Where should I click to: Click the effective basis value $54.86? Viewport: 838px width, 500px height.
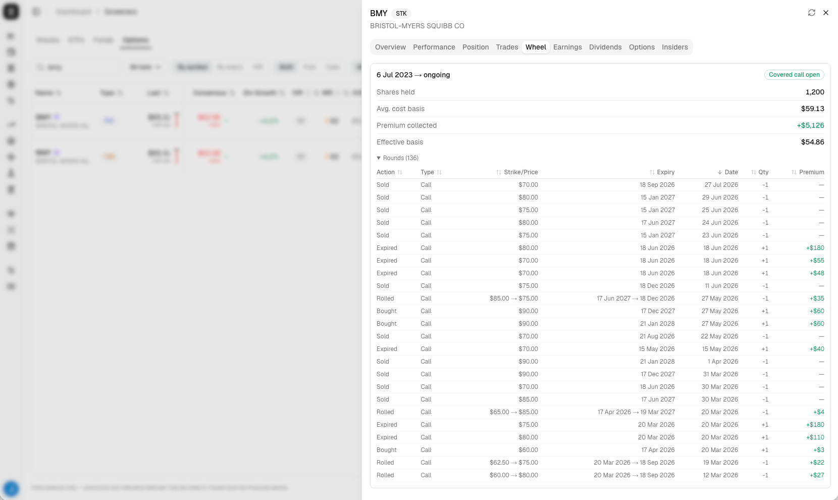tap(813, 142)
